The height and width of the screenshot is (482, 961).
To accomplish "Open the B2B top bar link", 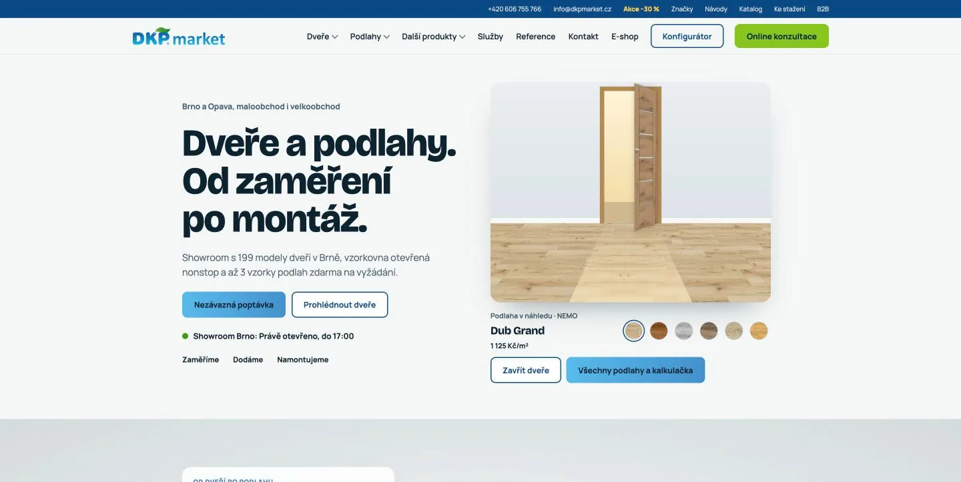I will pos(823,9).
